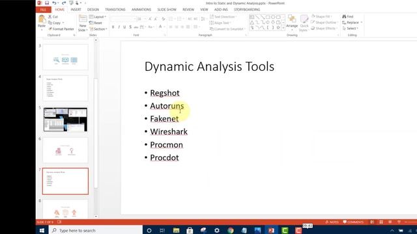Open the Shape Outline dropdown
Image resolution: width=417 pixels, height=234 pixels.
324,22
